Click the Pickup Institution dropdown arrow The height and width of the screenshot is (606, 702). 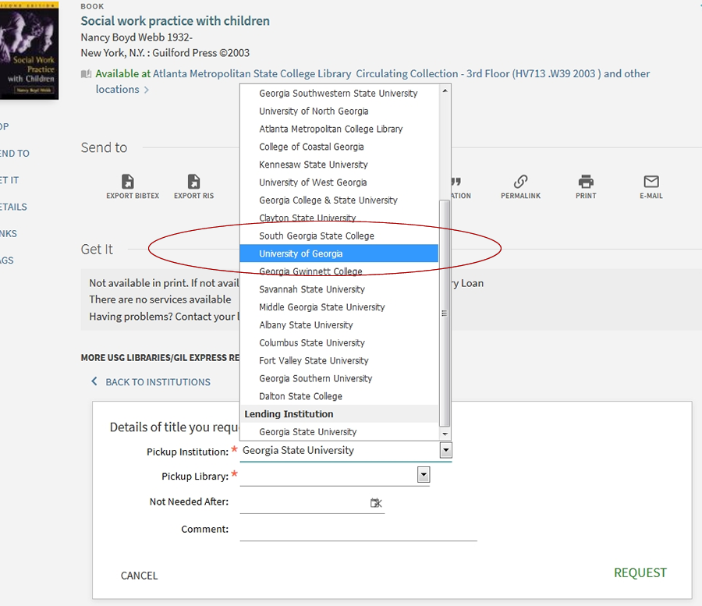pyautogui.click(x=445, y=450)
